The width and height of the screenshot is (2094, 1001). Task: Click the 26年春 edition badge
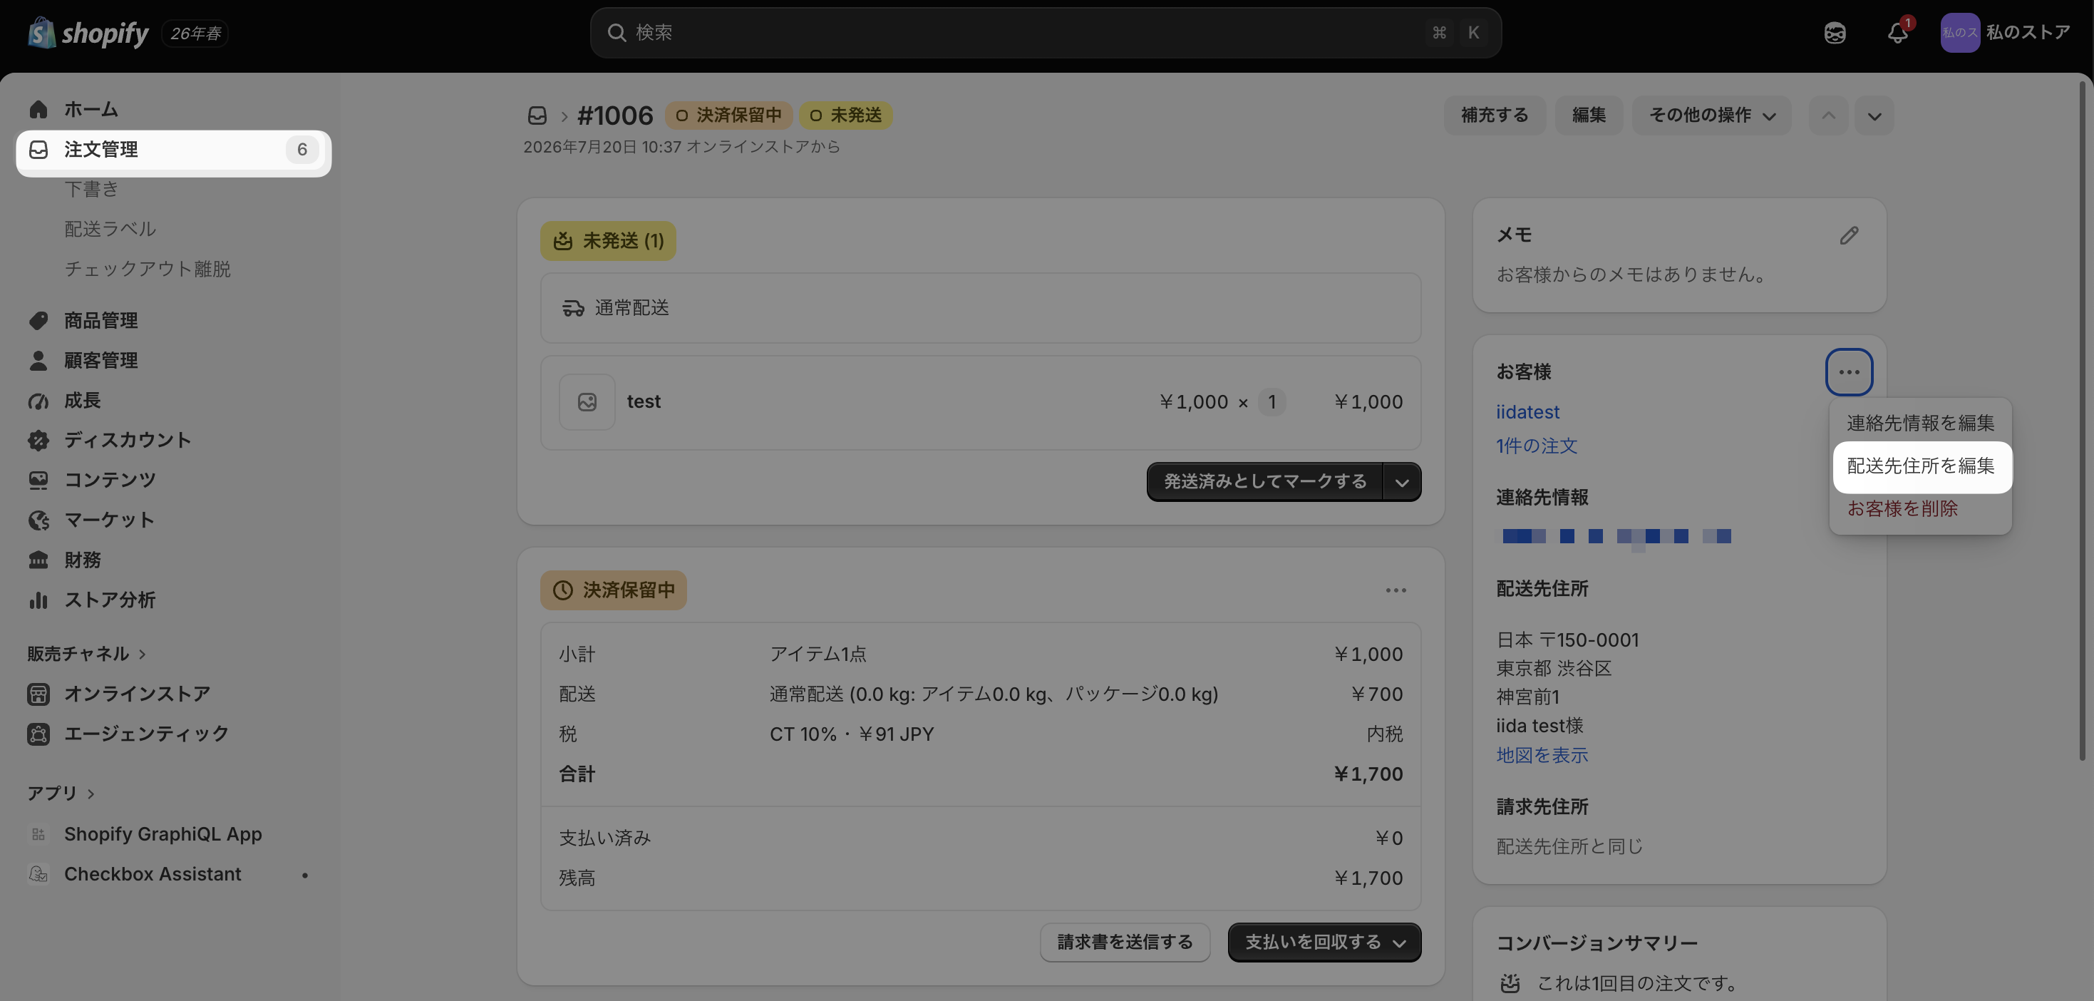point(195,34)
